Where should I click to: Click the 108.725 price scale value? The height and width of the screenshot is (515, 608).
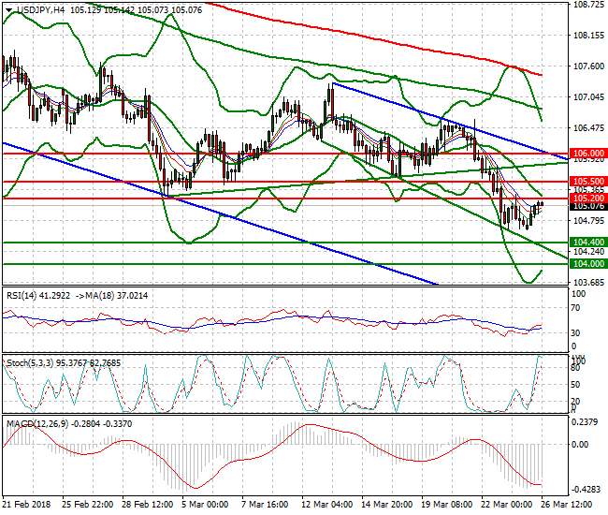tap(588, 5)
